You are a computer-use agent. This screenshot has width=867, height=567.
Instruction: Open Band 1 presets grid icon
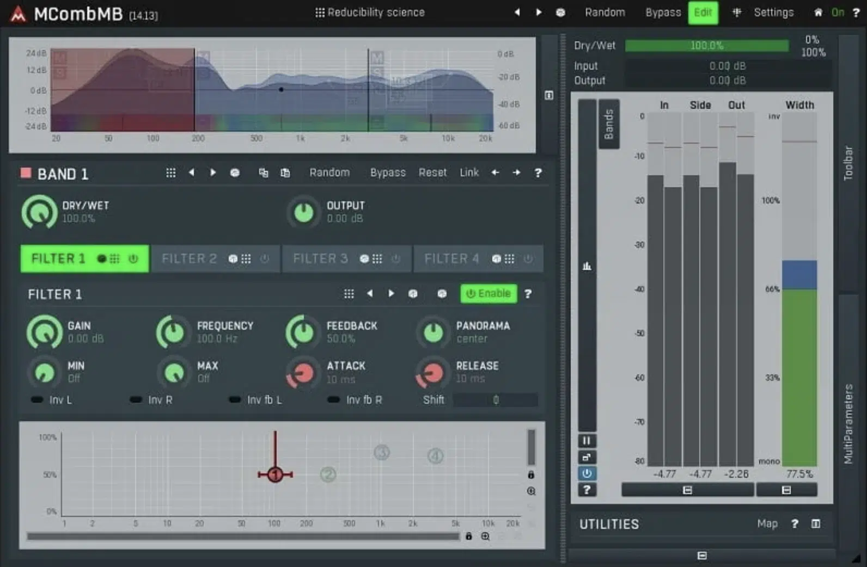(170, 172)
